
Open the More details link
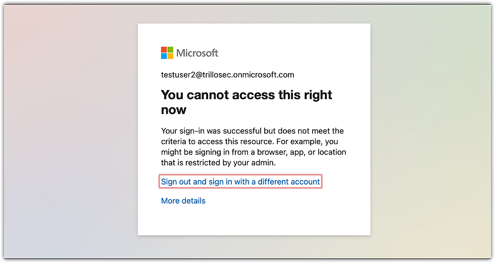[183, 201]
